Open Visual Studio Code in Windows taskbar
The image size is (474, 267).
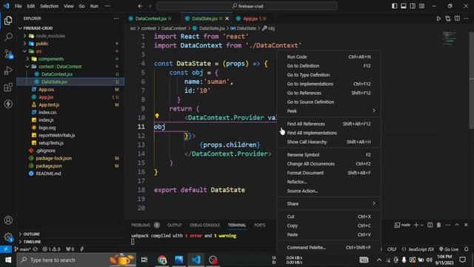(196, 260)
